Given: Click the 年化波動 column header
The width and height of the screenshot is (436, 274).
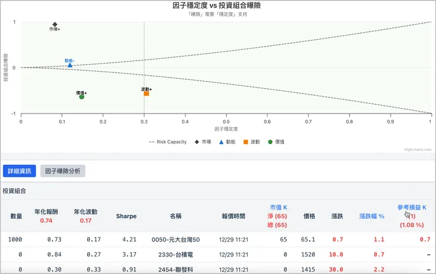Looking at the screenshot, I should [x=85, y=212].
